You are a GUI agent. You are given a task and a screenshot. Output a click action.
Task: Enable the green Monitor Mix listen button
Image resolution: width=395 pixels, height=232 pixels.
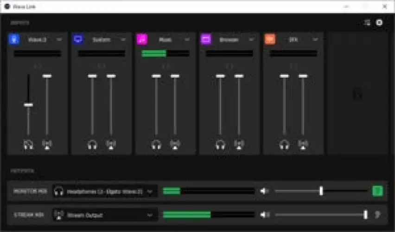click(x=377, y=191)
